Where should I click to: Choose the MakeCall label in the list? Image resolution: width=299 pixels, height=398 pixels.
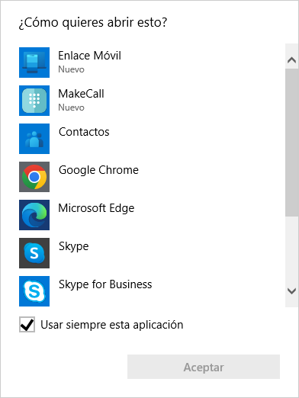[81, 94]
